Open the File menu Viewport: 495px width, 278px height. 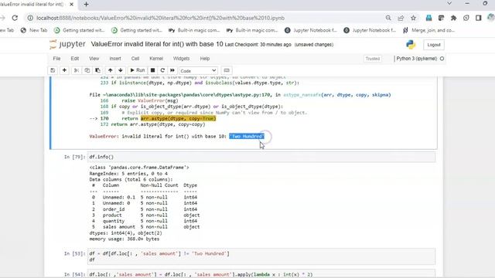pos(56,59)
